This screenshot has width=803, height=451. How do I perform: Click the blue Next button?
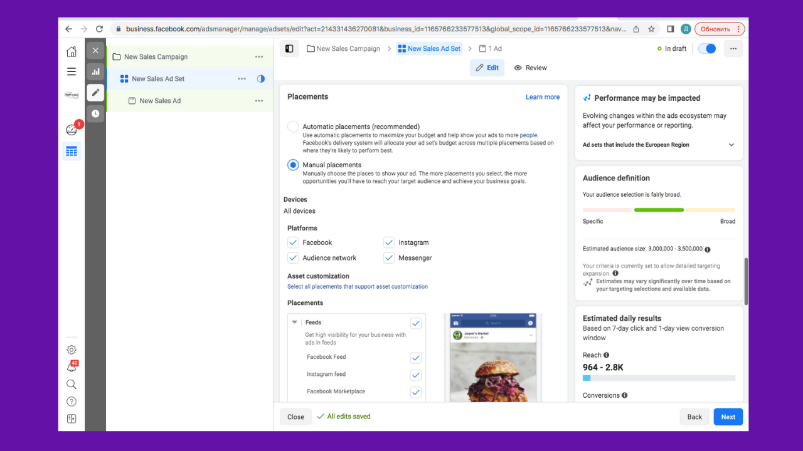tap(728, 417)
